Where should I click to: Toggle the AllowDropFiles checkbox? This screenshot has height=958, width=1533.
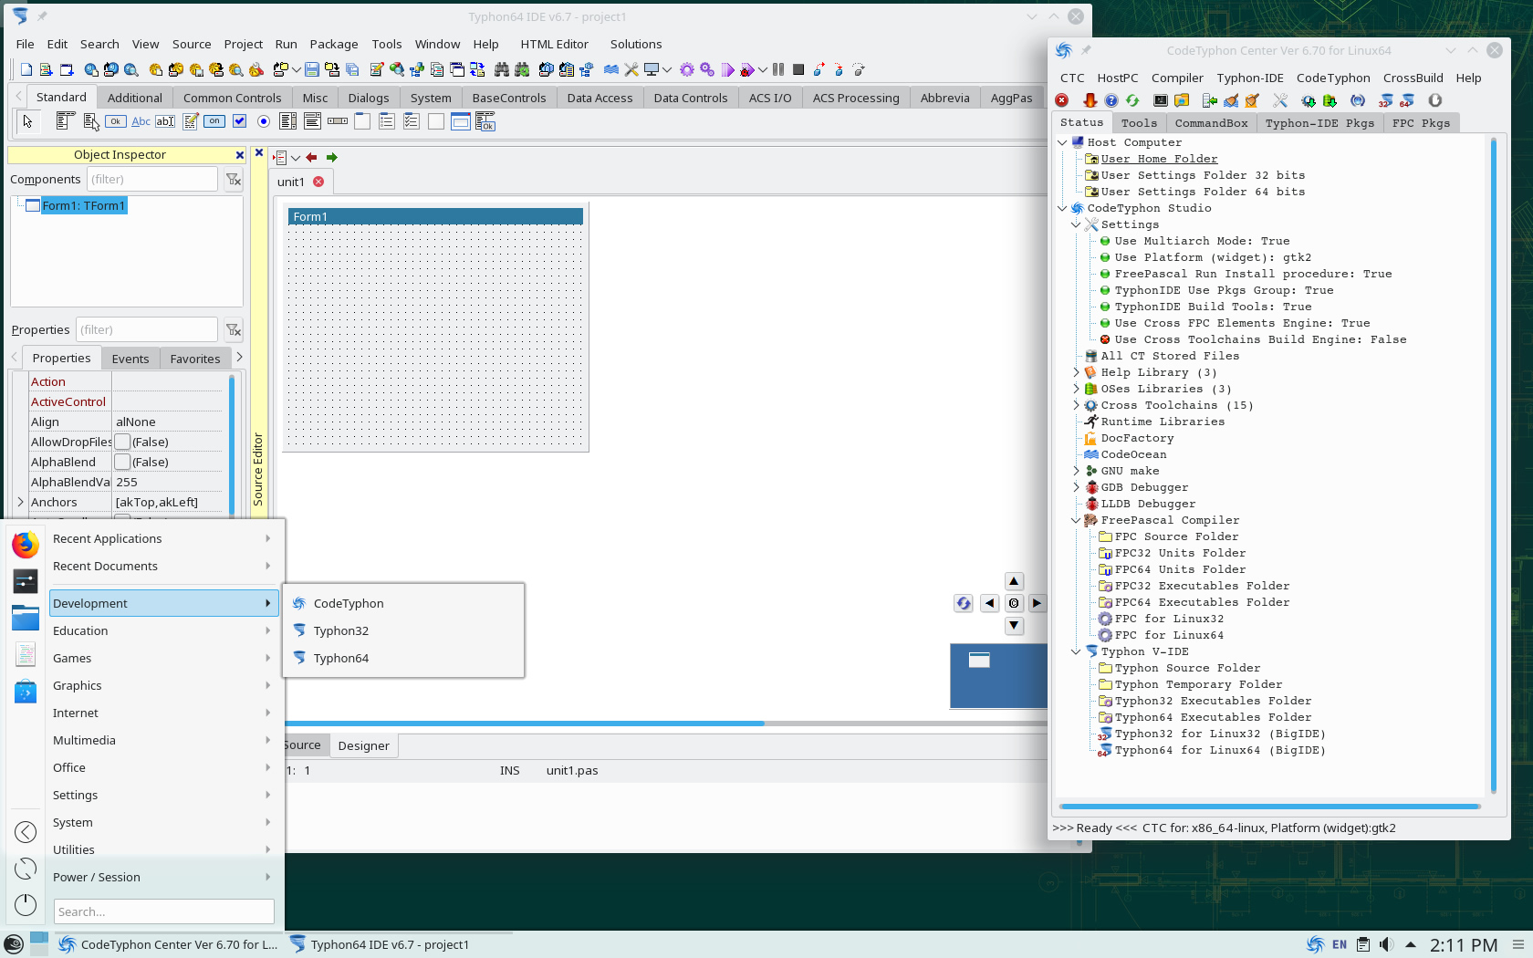click(x=122, y=442)
